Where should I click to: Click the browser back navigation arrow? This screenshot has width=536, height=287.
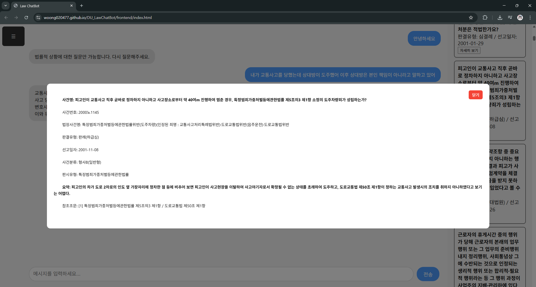6,17
